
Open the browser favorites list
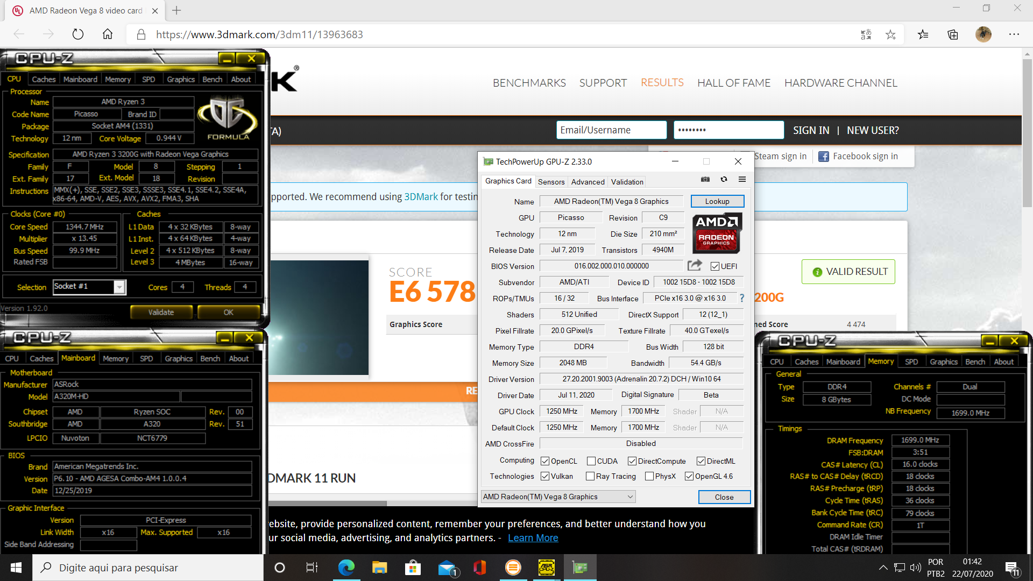923,34
